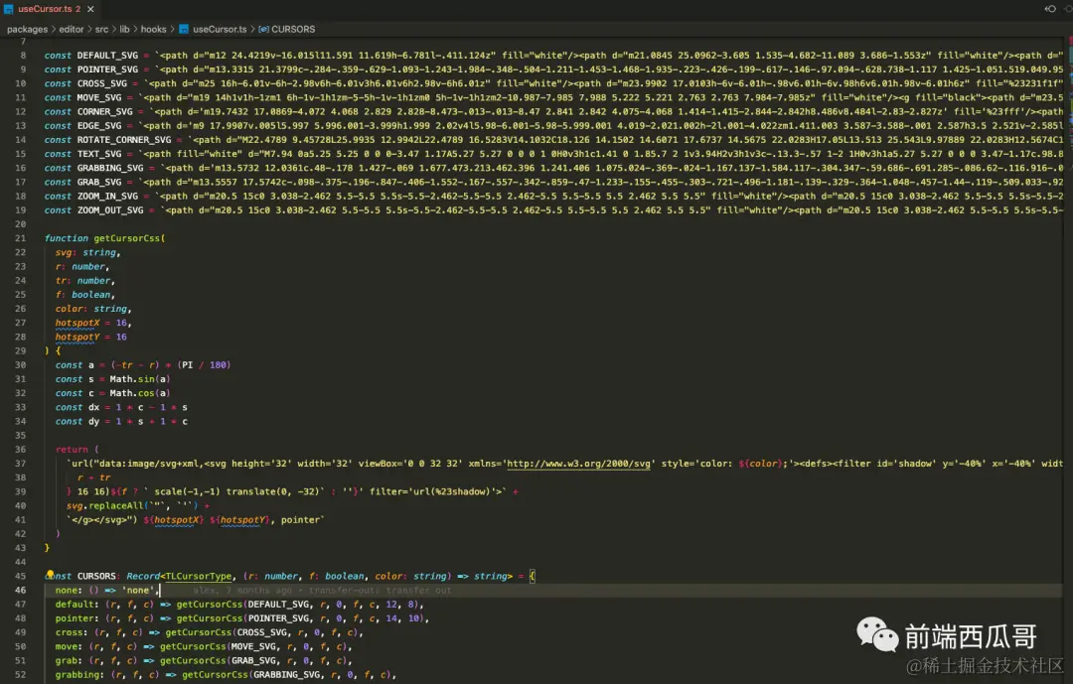Viewport: 1073px width, 684px height.
Task: Click CROSS_SVG in its const declaration
Action: (102, 83)
